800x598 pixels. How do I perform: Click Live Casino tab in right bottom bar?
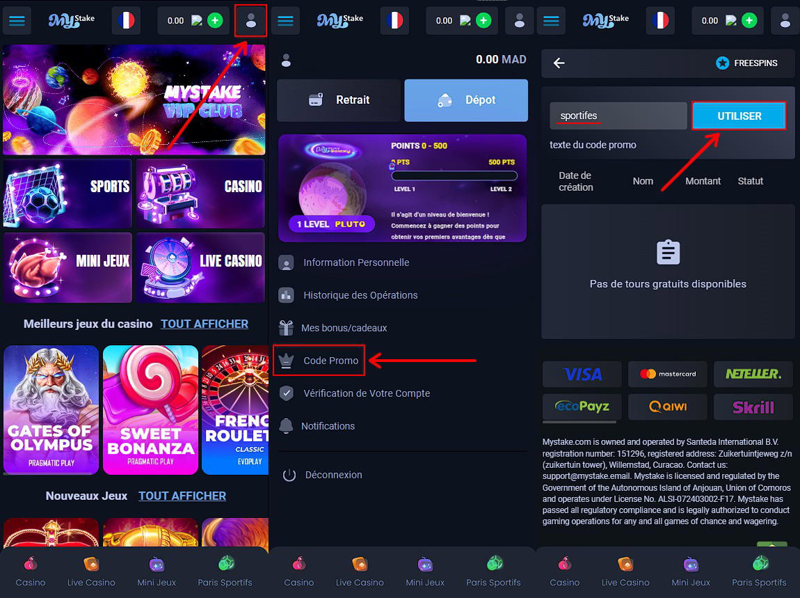click(x=625, y=572)
